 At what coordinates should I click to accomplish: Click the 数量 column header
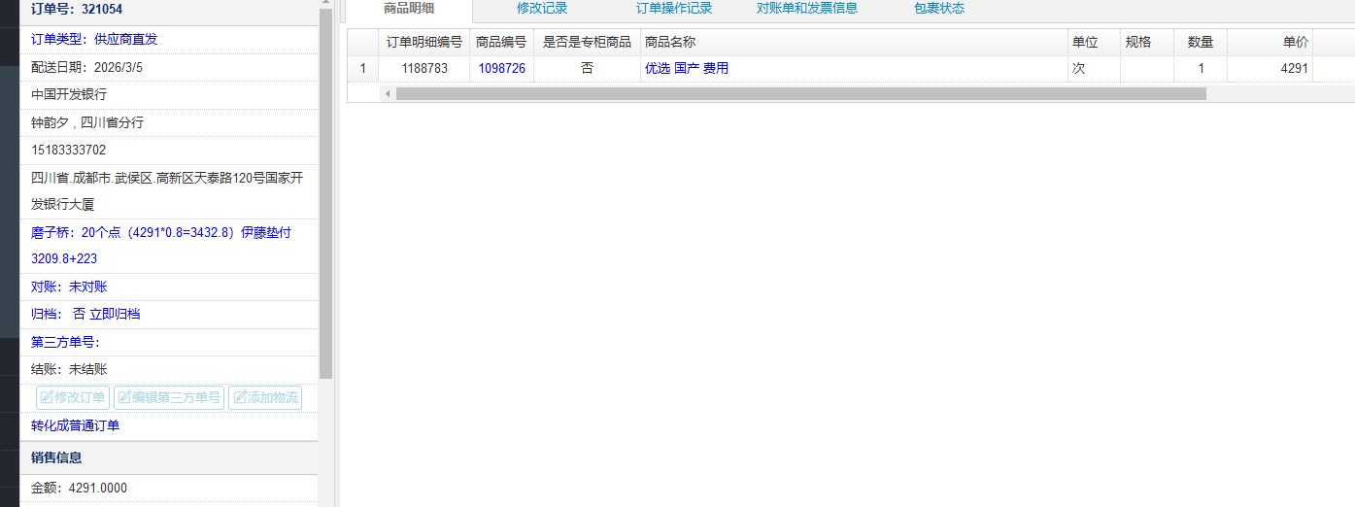(x=1200, y=43)
